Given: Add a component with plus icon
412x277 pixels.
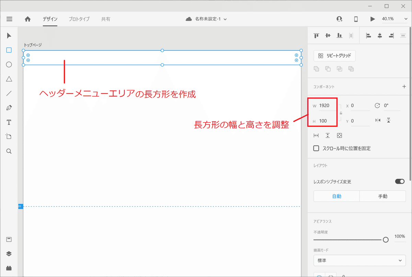Looking at the screenshot, I should click(x=404, y=87).
